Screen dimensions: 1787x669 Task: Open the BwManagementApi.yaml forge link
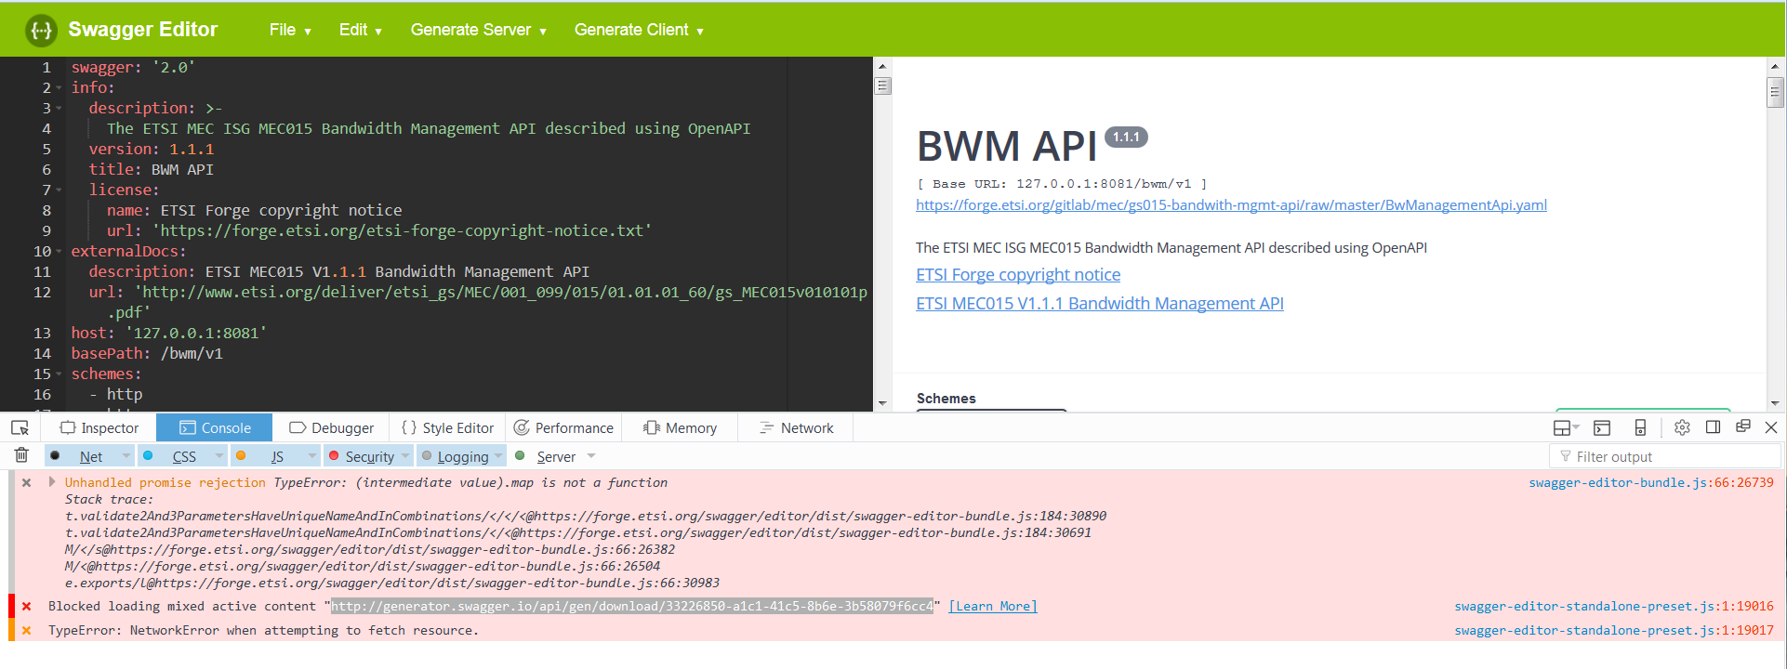pos(1231,205)
